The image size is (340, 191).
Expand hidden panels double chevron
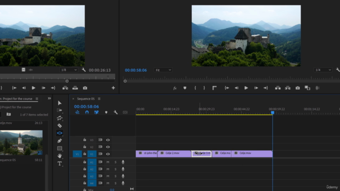[49, 98]
